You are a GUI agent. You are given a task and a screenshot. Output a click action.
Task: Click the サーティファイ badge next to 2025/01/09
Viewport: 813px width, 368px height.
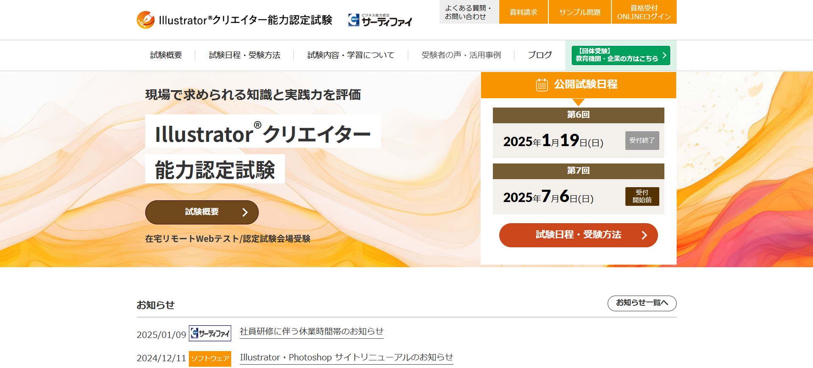tap(210, 333)
